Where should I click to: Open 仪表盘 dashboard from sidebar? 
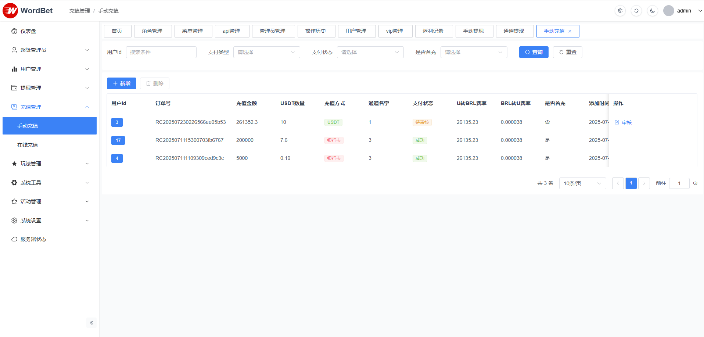[x=28, y=31]
